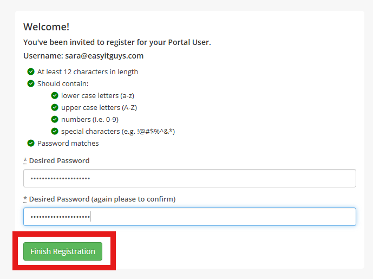This screenshot has width=373, height=279.
Task: Click 'upper case letters (A-Z)' text
Action: pyautogui.click(x=99, y=108)
